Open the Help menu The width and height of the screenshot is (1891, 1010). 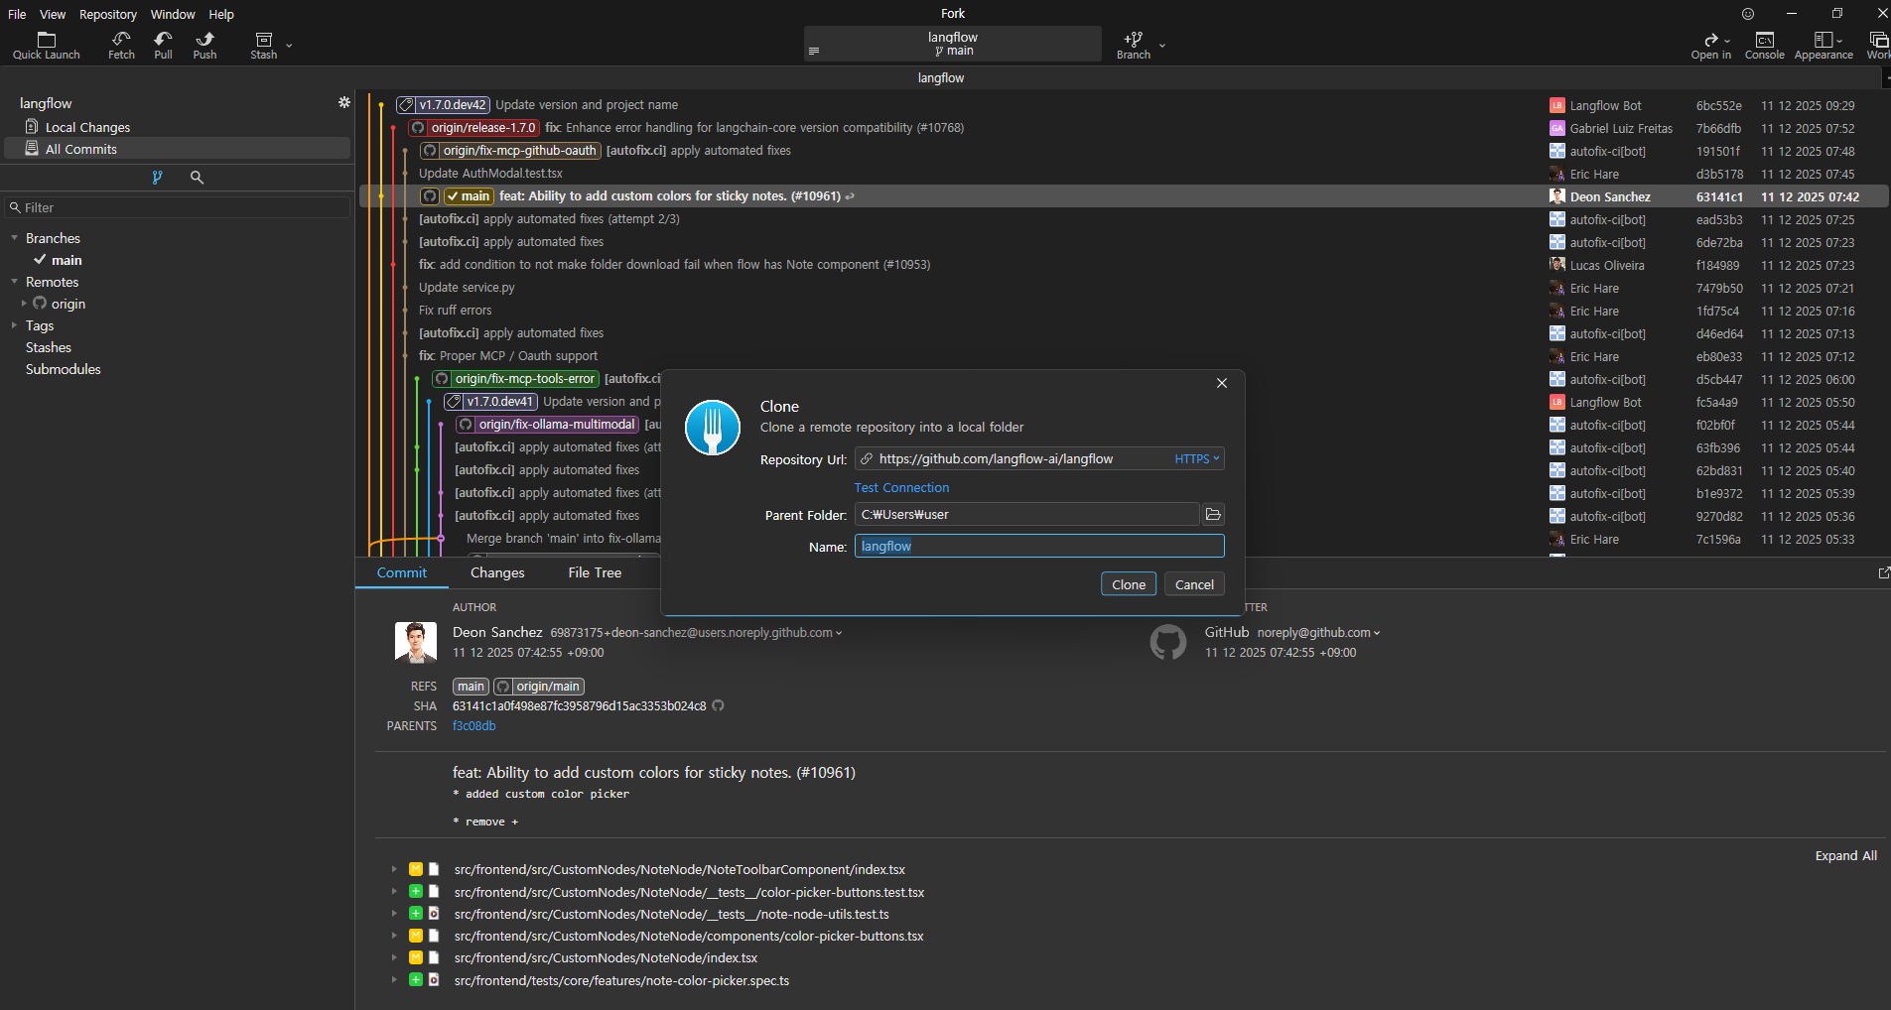[x=221, y=14]
